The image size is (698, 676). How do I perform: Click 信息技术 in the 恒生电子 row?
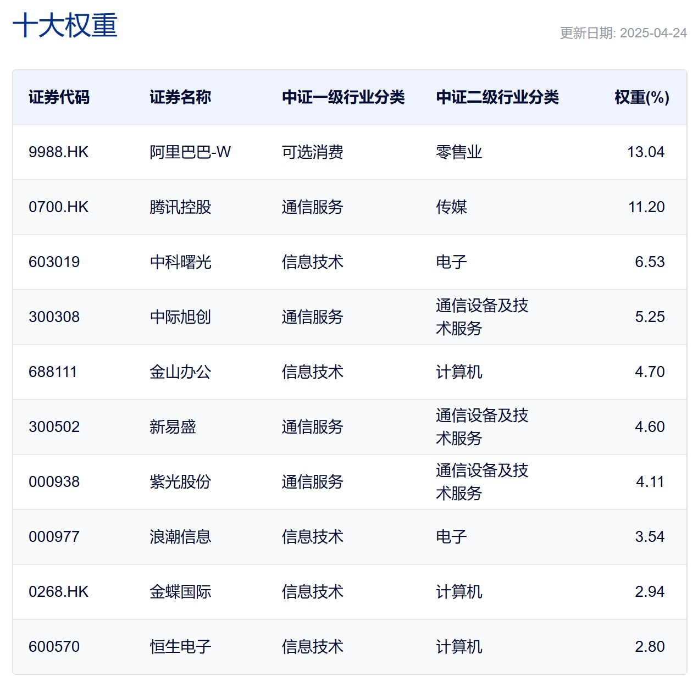(312, 647)
